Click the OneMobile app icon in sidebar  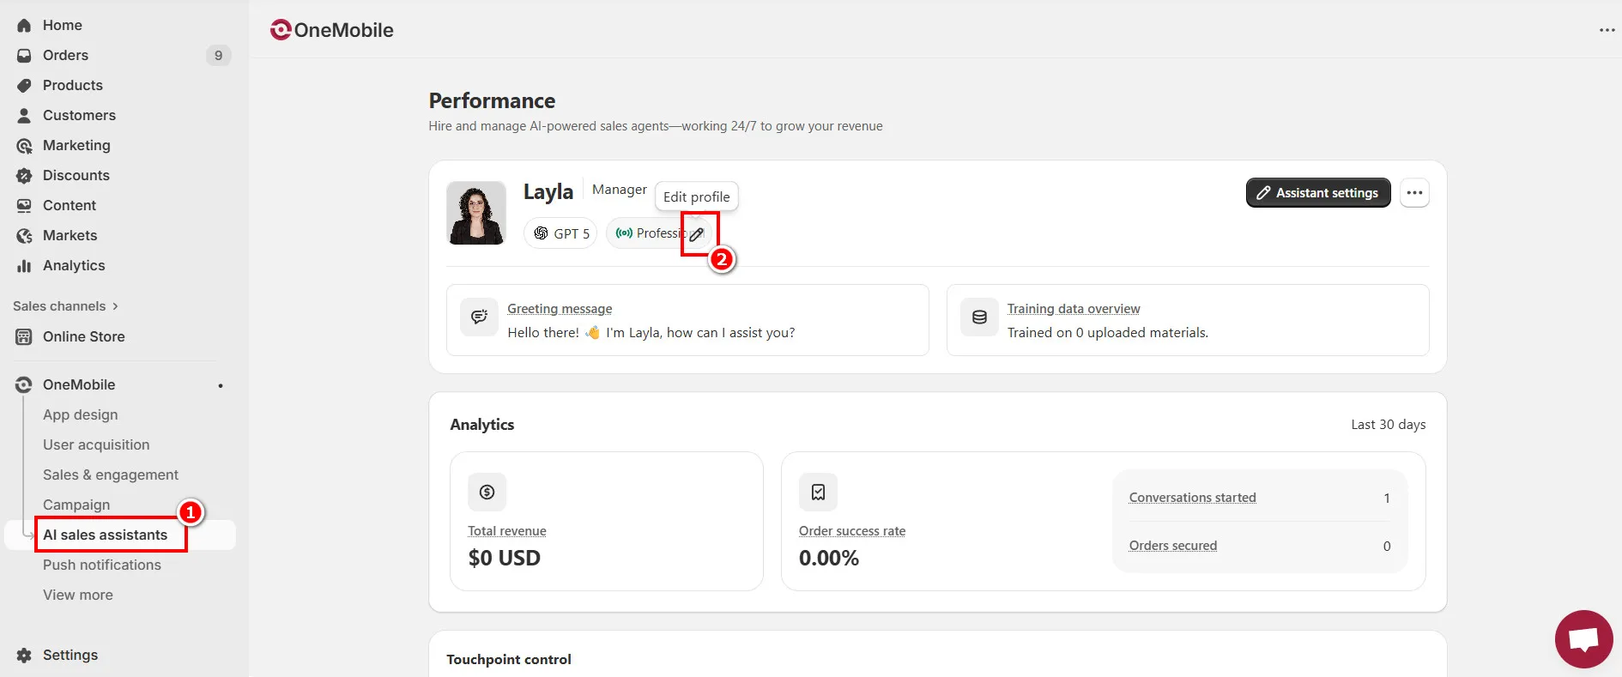(24, 384)
